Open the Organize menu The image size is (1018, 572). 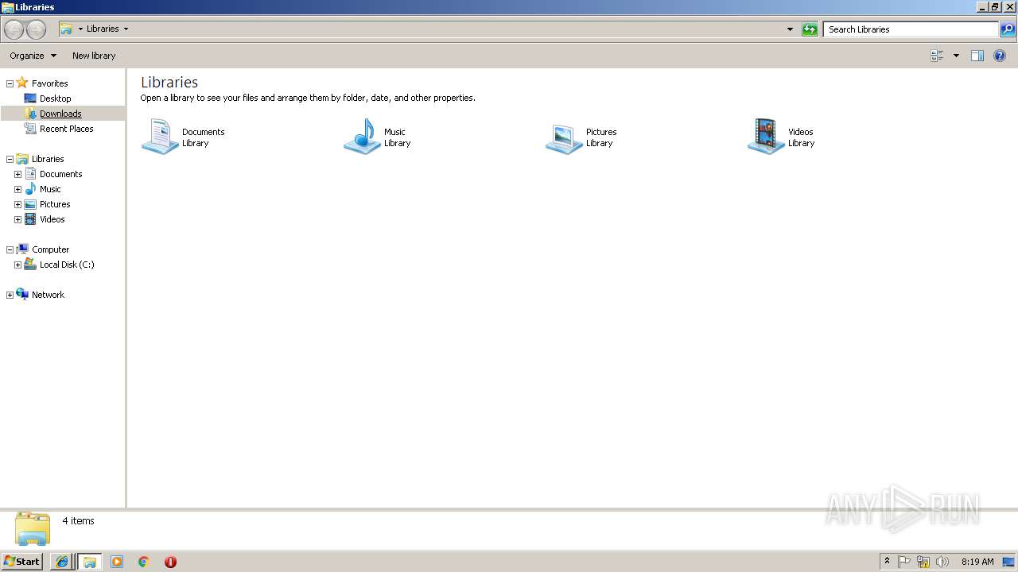(33, 56)
